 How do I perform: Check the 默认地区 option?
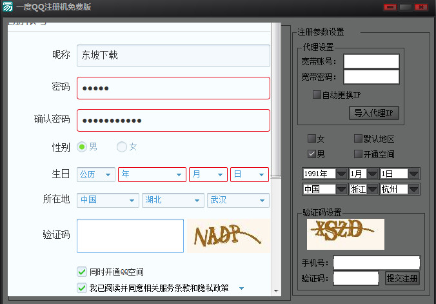click(x=358, y=138)
